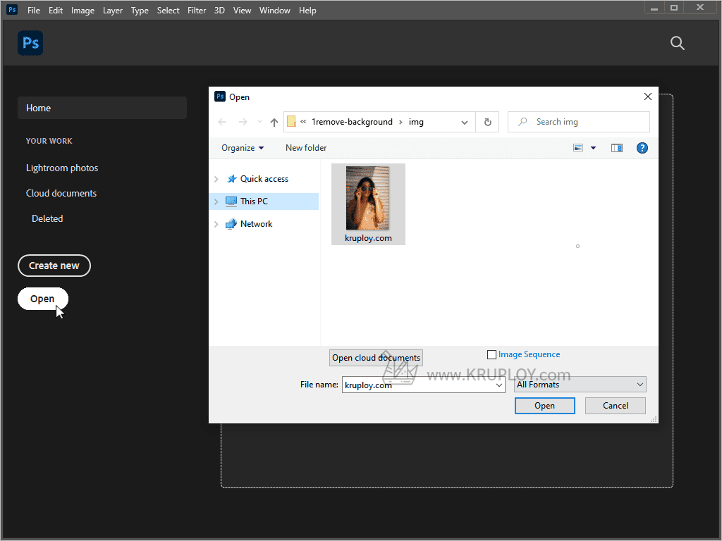The height and width of the screenshot is (541, 722).
Task: Refresh the img folder listing
Action: coord(488,122)
